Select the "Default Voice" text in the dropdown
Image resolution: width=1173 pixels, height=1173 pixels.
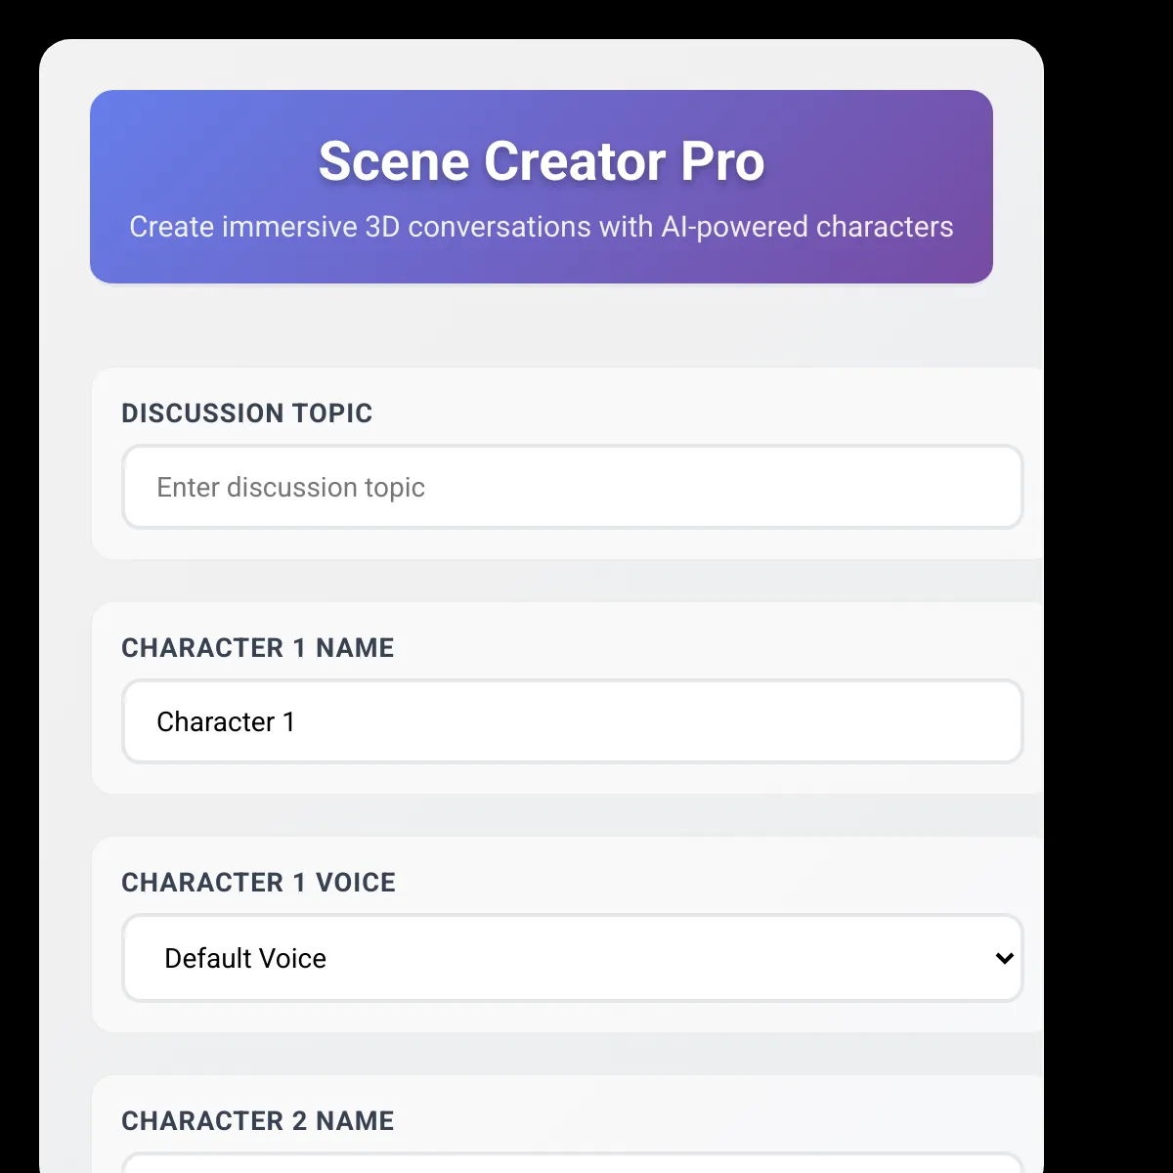245,958
